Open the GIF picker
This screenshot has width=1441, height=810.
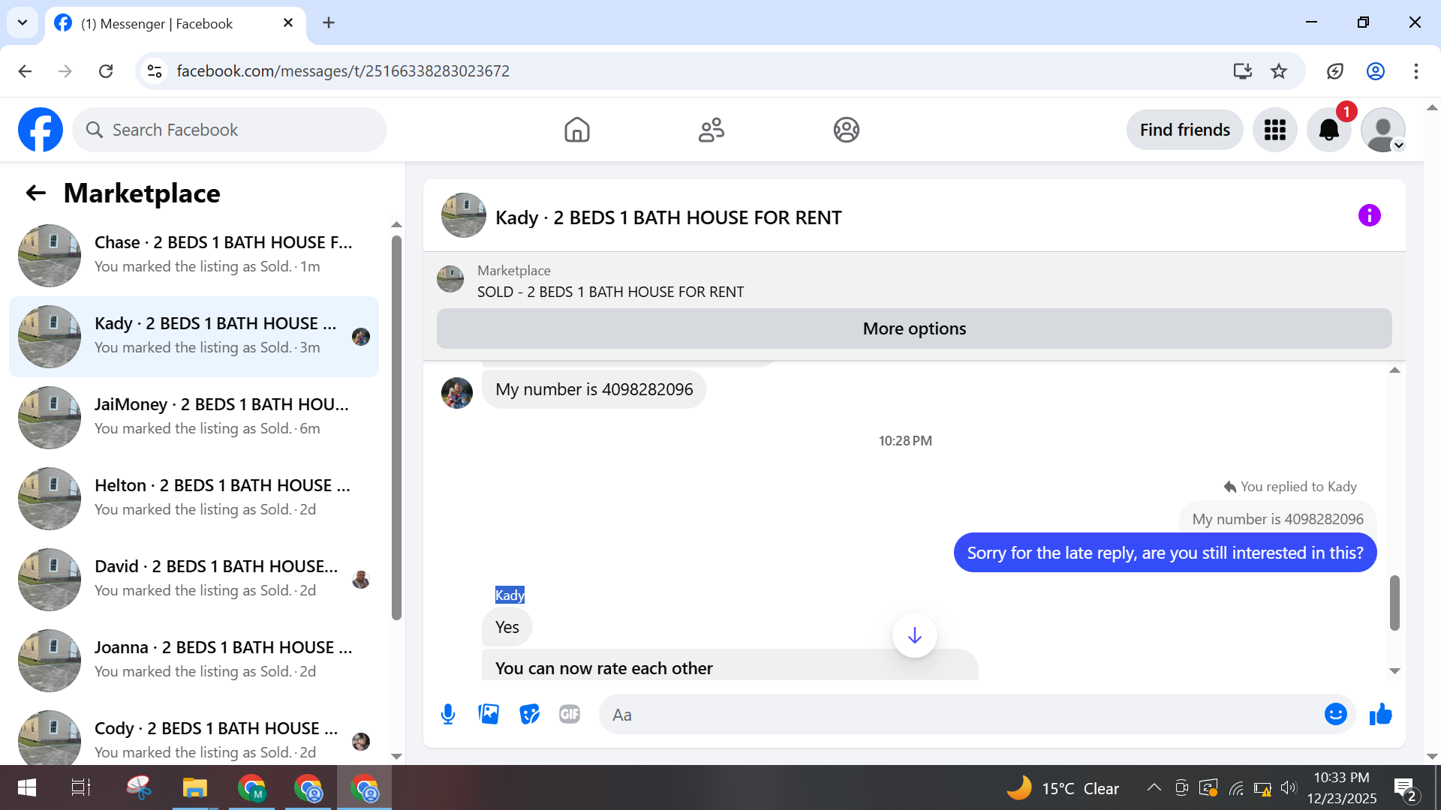coord(570,714)
